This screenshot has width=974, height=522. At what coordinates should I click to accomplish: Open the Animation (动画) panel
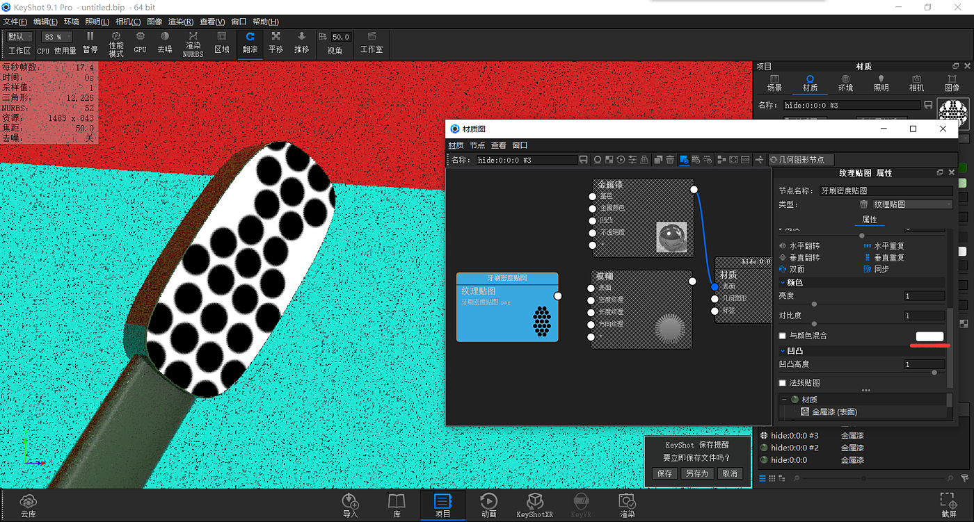[488, 505]
